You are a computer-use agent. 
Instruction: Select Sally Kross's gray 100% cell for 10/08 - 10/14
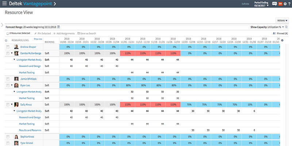[x=67, y=105]
